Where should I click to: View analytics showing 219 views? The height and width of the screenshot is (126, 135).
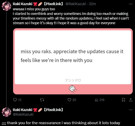[99, 100]
